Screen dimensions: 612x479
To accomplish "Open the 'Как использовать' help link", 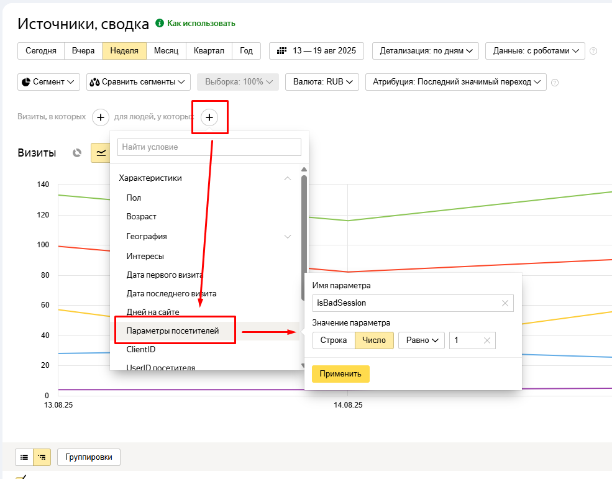I will pyautogui.click(x=201, y=24).
